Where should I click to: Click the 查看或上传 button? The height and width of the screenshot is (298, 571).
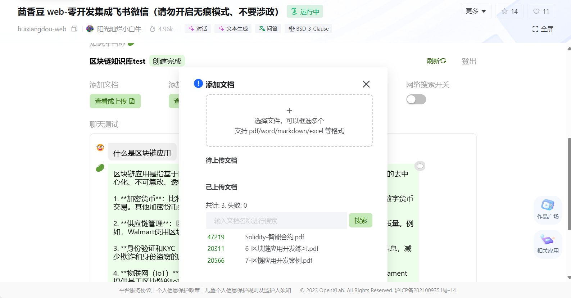[115, 101]
